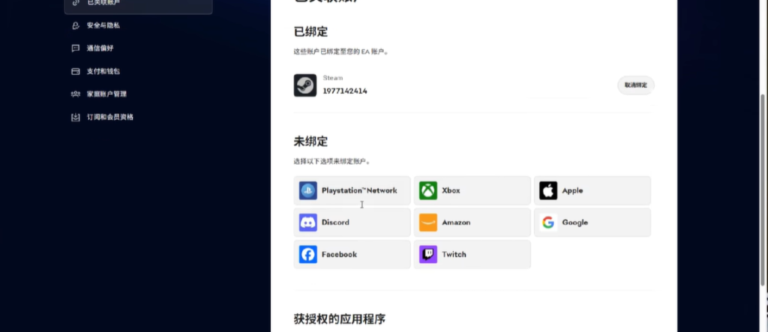Click the Steam logo icon
Viewport: 768px width, 332px height.
coord(304,85)
